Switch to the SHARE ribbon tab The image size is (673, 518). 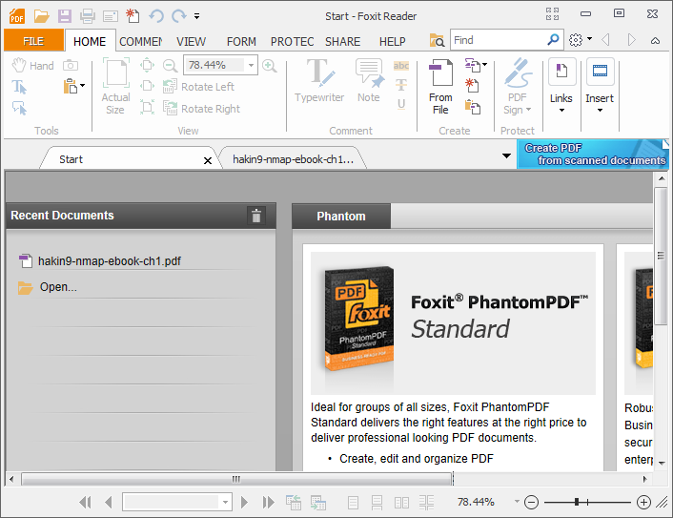tap(342, 42)
